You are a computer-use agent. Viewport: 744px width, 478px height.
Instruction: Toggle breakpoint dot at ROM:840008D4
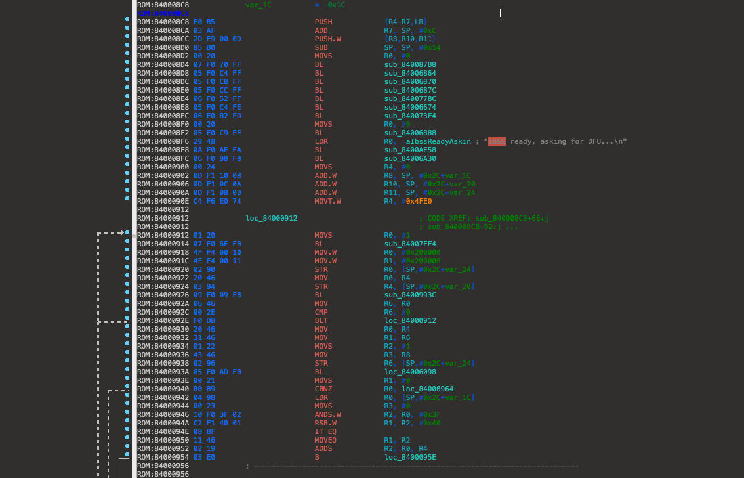coord(127,64)
